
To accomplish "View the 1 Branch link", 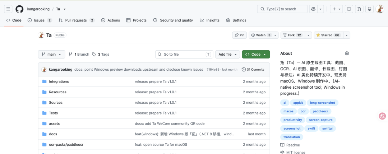I will point(79,54).
